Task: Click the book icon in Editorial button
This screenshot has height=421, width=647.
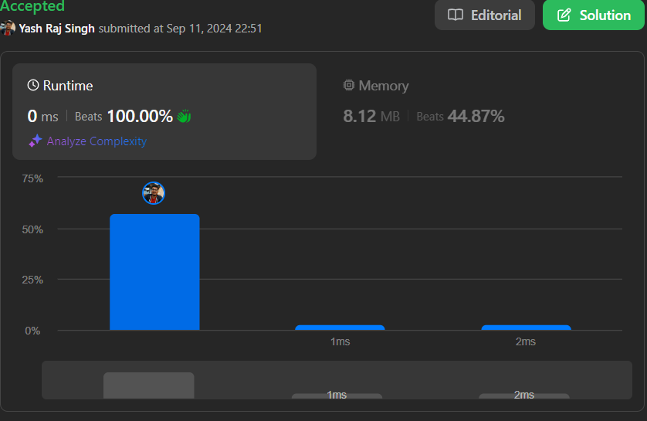Action: click(456, 15)
